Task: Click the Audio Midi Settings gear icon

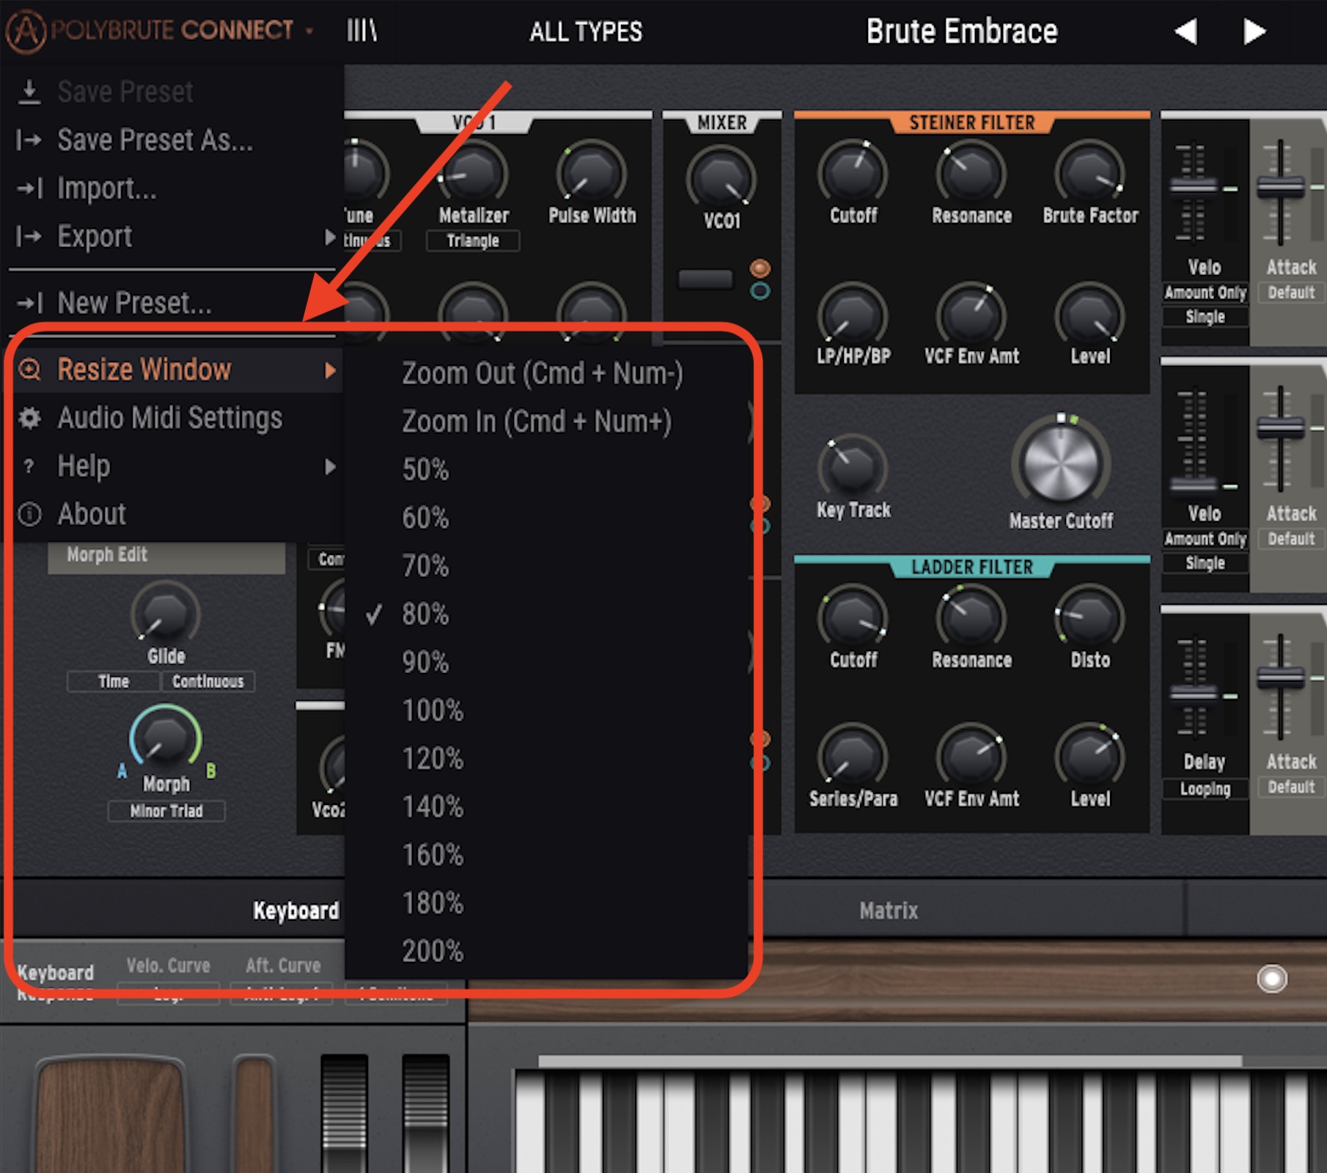Action: [29, 418]
